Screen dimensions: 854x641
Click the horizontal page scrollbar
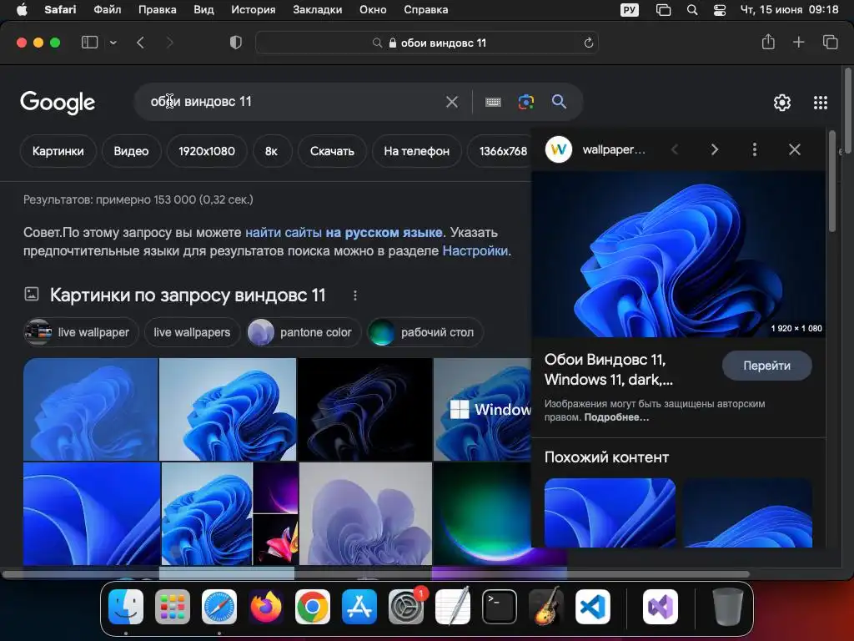tap(376, 574)
